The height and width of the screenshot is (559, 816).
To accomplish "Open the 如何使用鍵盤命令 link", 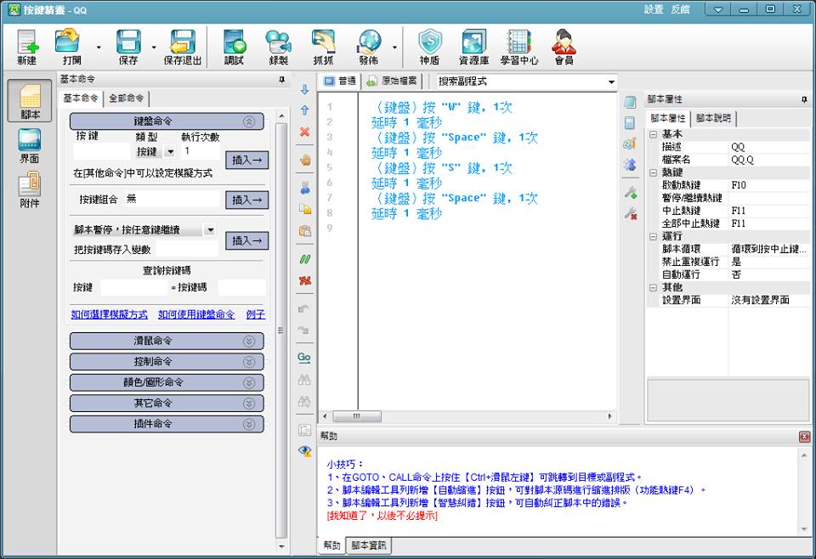I will (x=196, y=314).
